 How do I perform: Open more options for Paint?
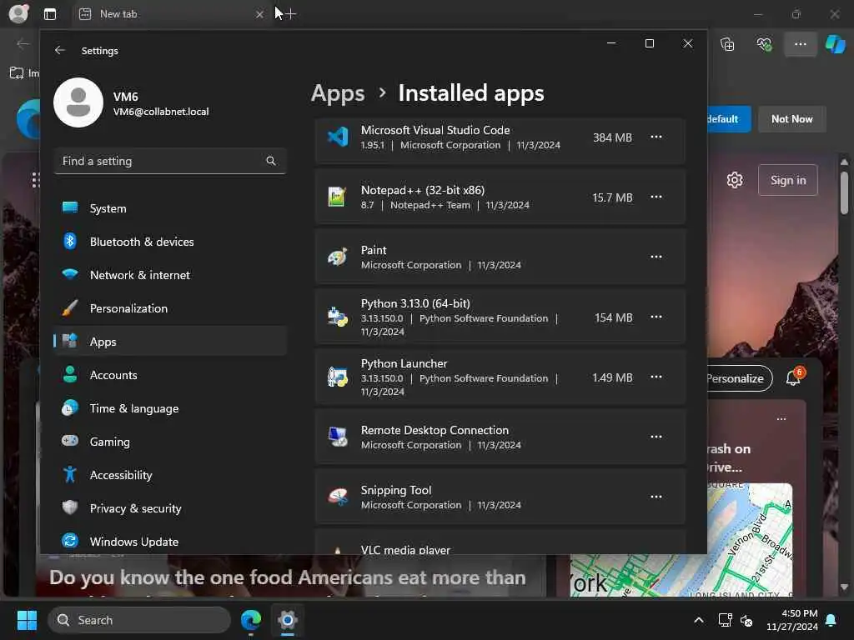click(656, 257)
